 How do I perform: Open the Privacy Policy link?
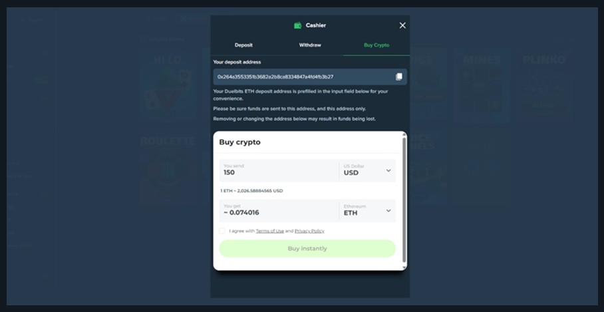(x=309, y=231)
